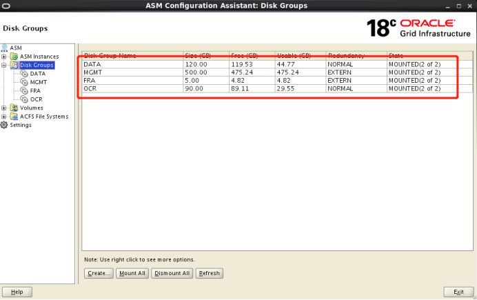Screen dimensions: 477x300
Task: Click the ACFS File Systems folder icon
Action: pyautogui.click(x=14, y=117)
